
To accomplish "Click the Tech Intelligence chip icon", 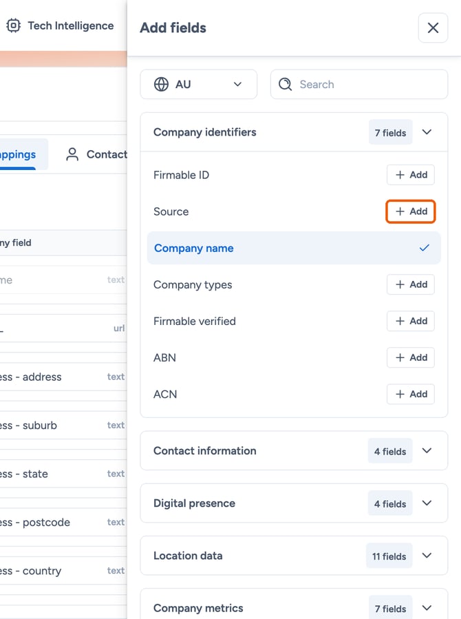I will [13, 25].
